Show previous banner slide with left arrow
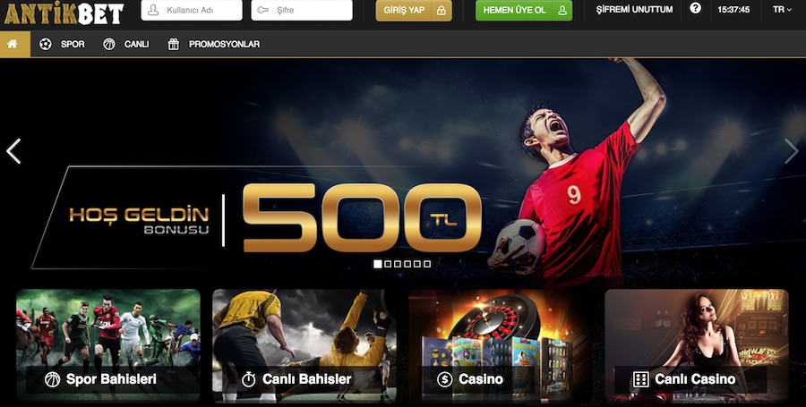The height and width of the screenshot is (407, 806). click(13, 151)
